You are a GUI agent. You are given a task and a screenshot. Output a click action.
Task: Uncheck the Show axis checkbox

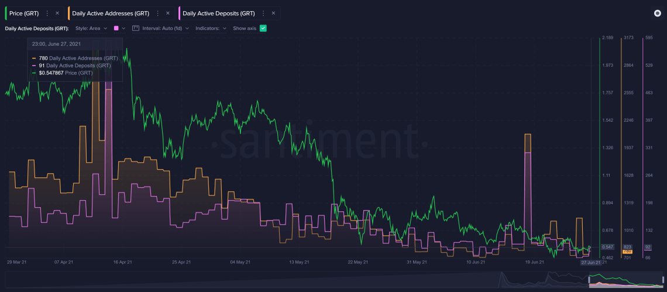pyautogui.click(x=263, y=28)
